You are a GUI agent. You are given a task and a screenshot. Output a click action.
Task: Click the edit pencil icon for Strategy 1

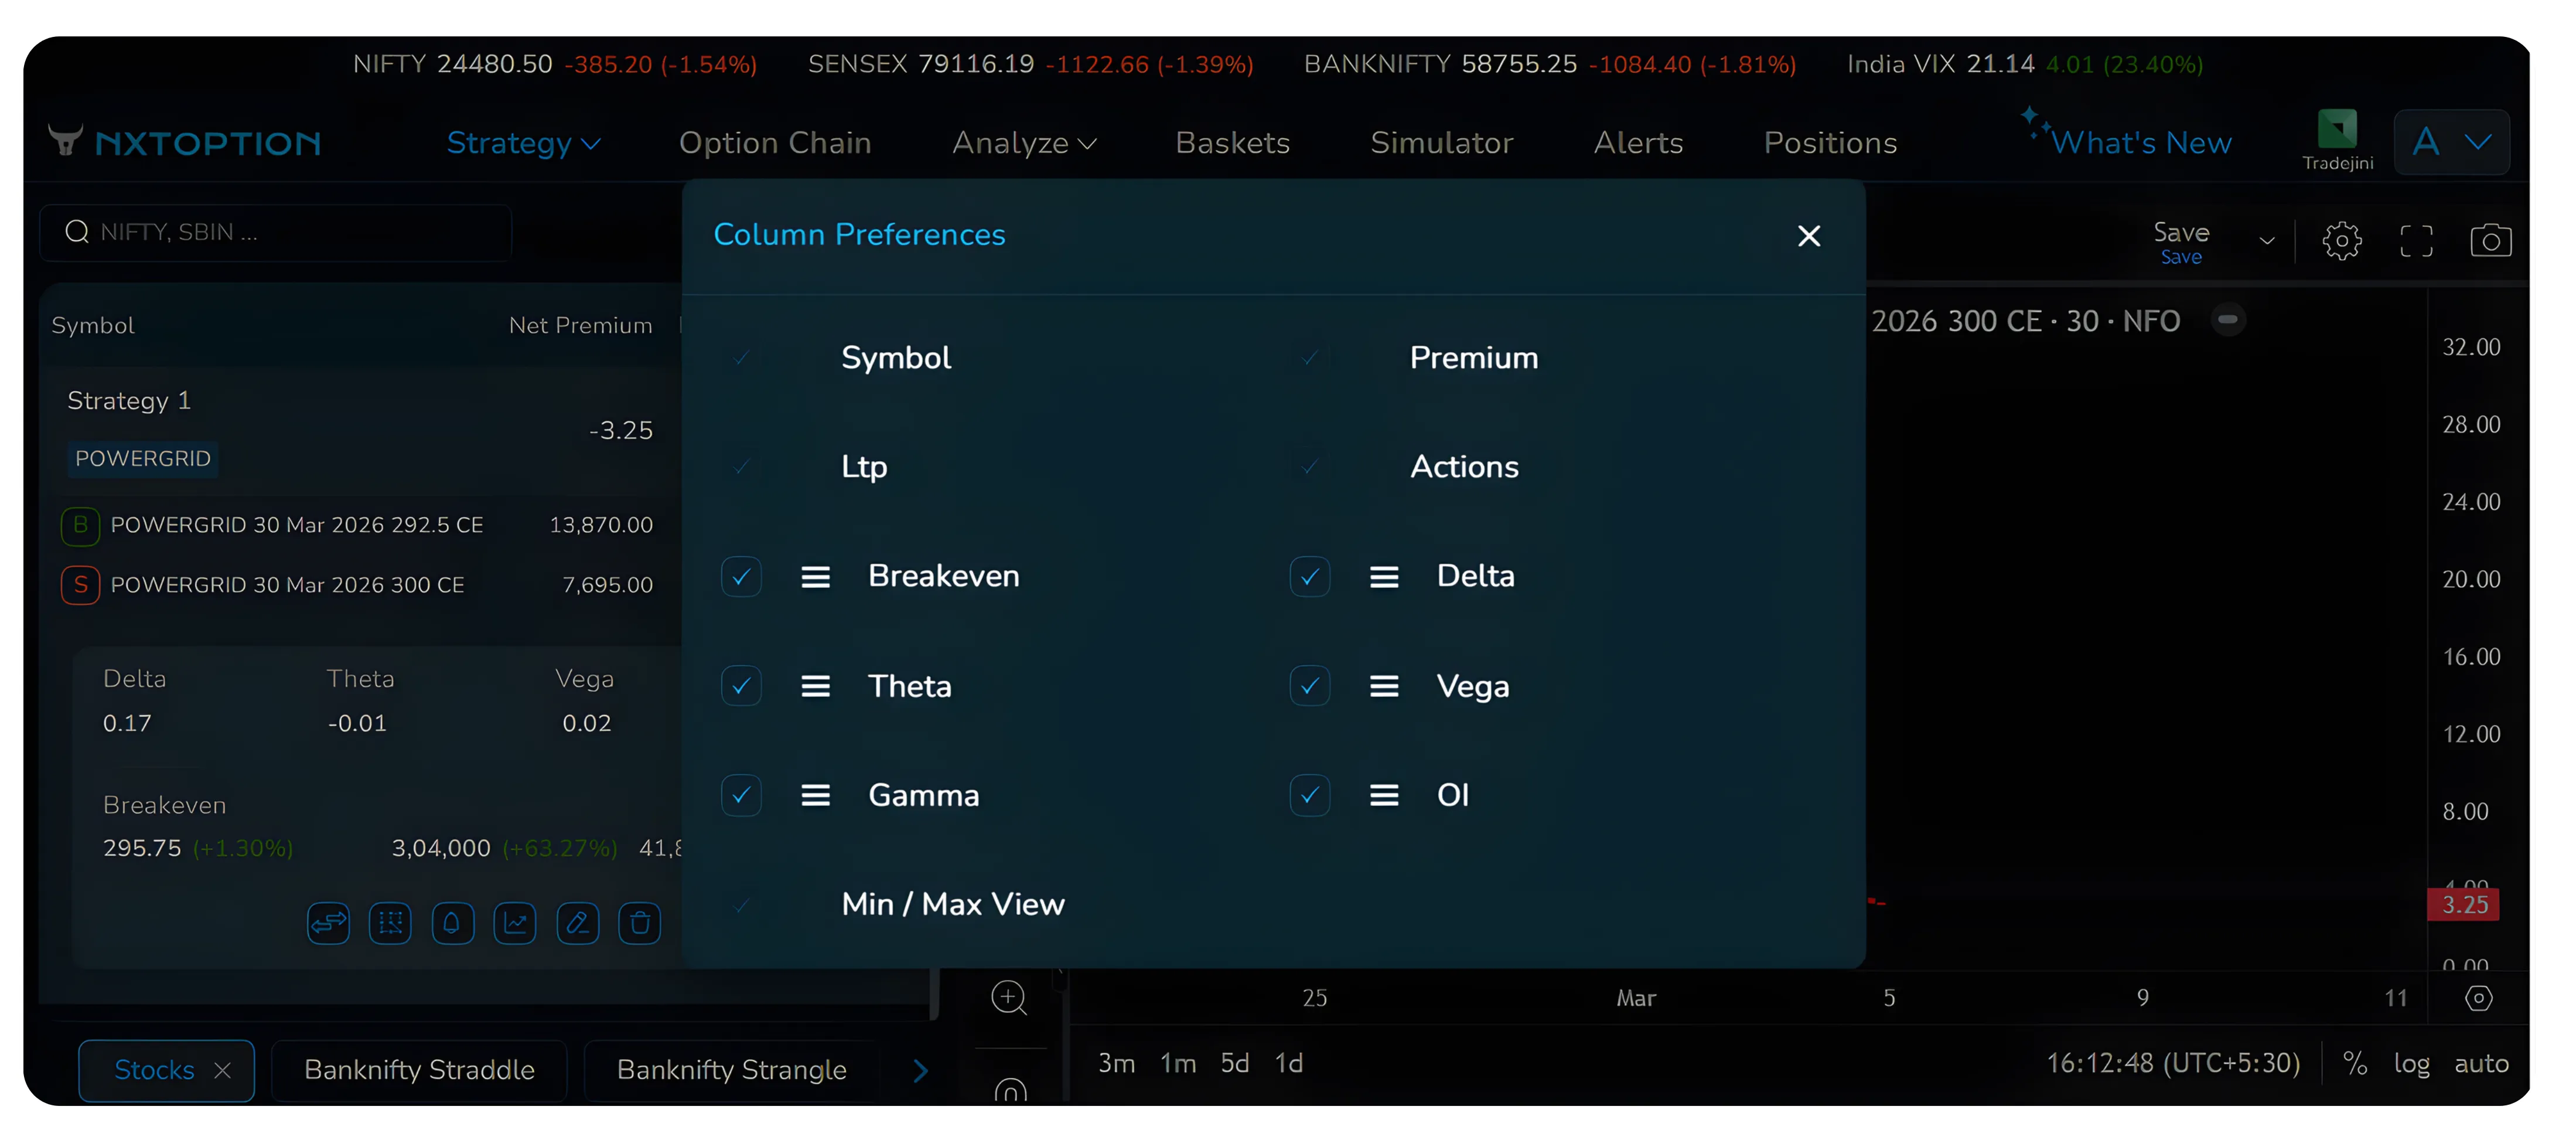[x=577, y=923]
